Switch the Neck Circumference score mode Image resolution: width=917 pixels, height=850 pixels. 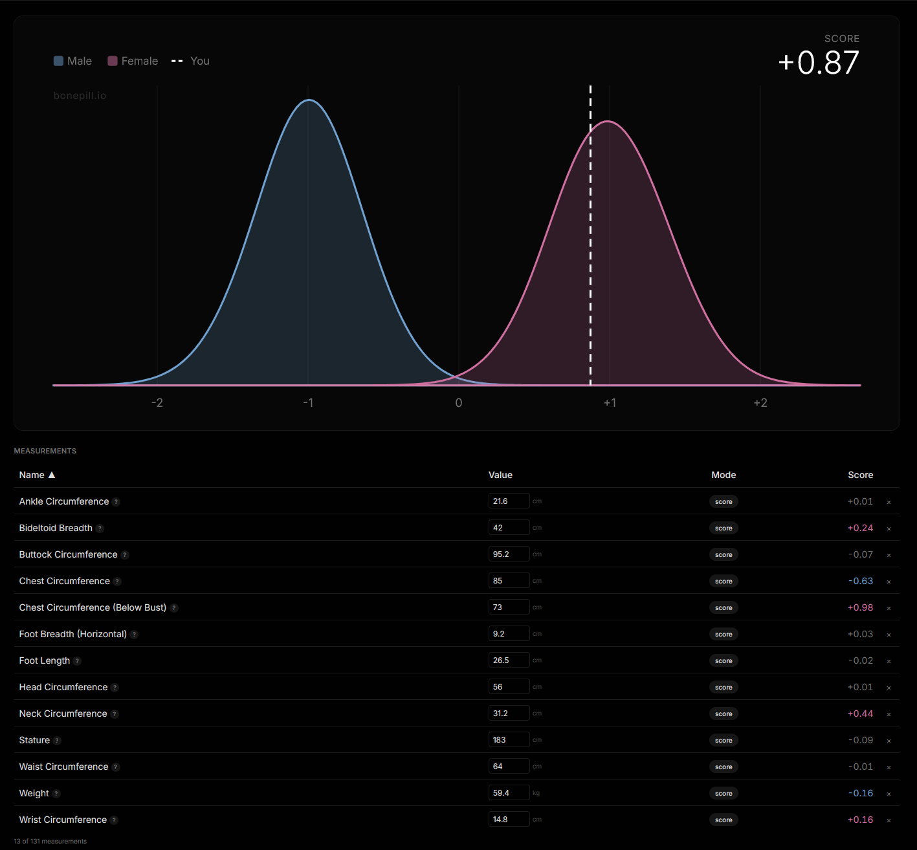(724, 714)
